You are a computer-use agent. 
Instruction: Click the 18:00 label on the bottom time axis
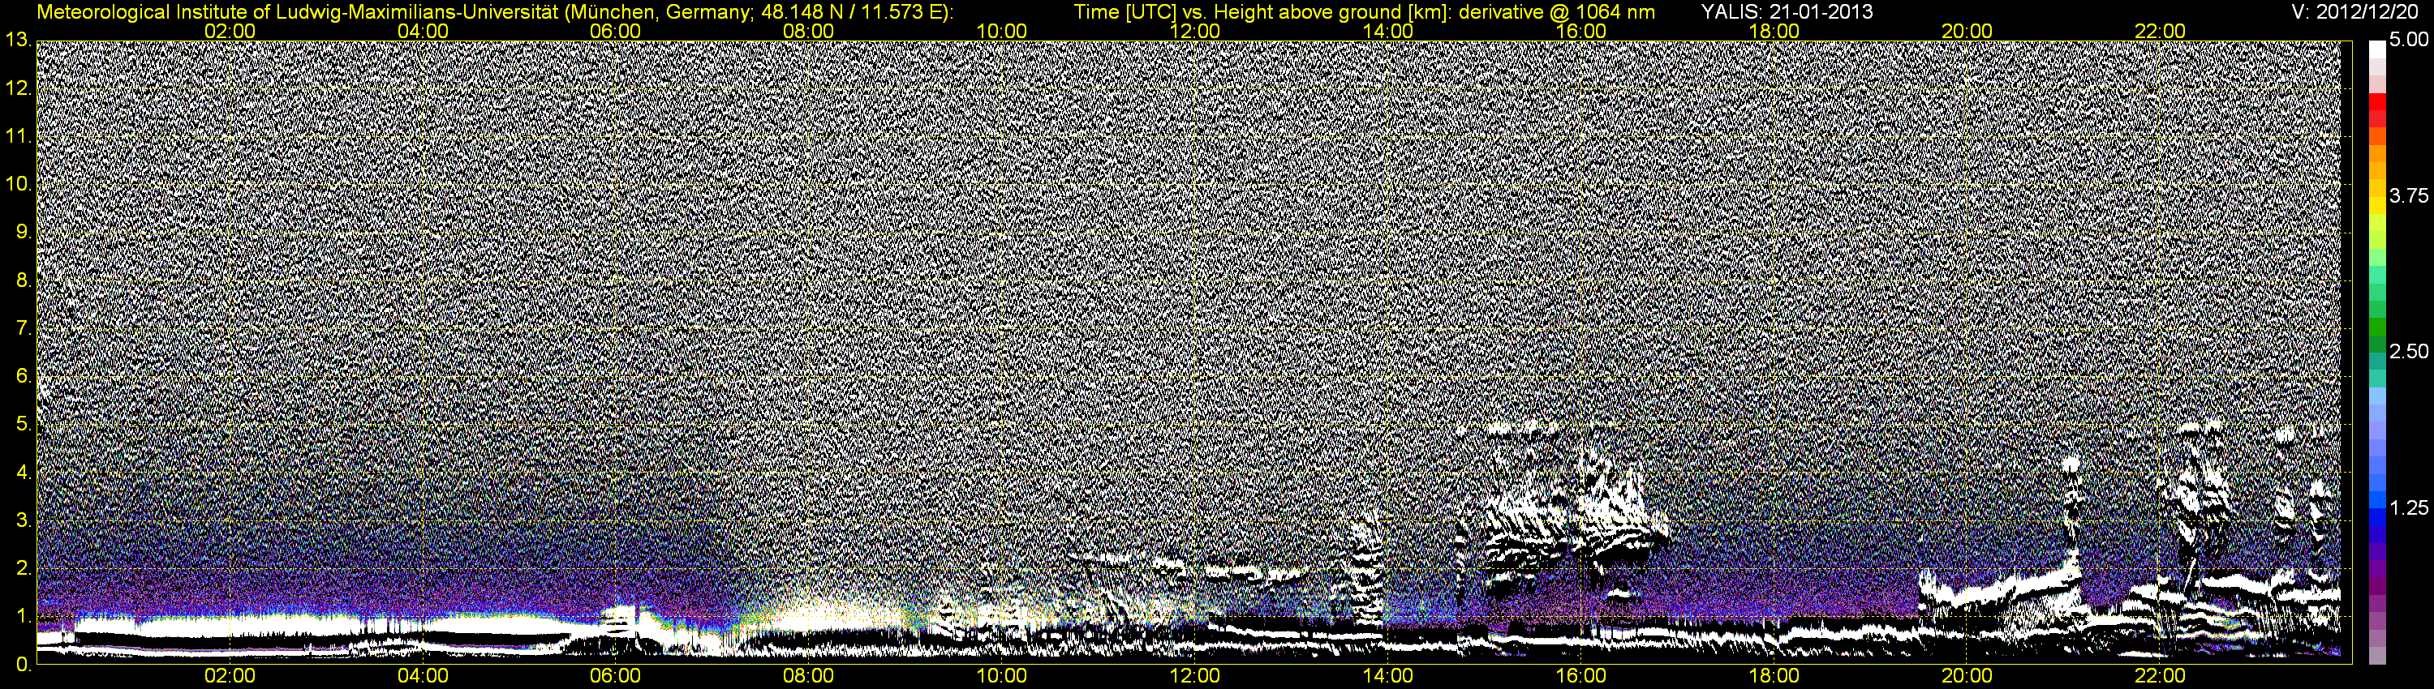click(x=1774, y=676)
